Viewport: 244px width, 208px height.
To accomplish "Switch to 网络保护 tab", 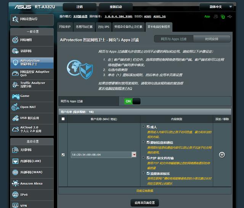I will [x=65, y=27].
